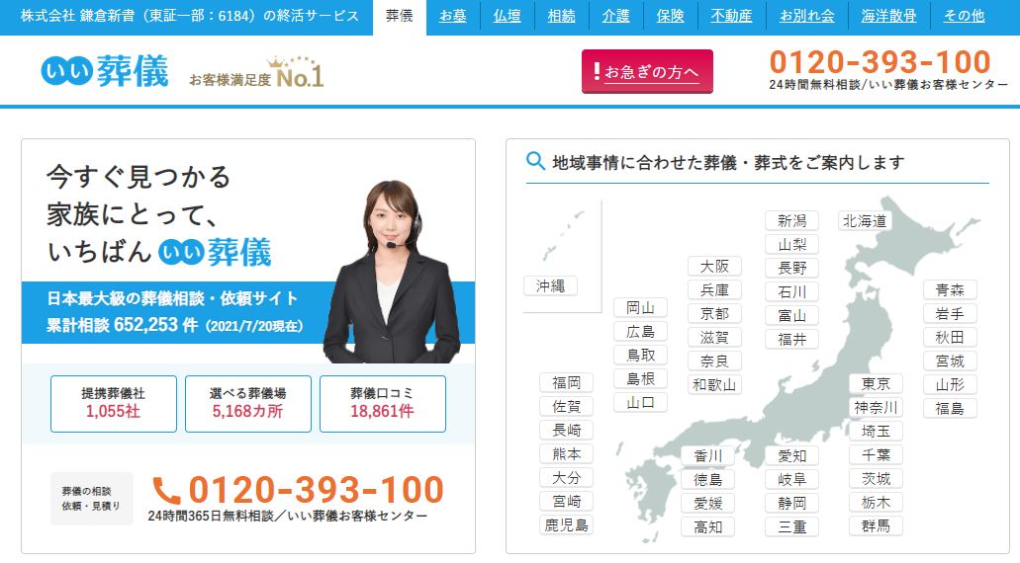
Task: Select 新潟 prefecture
Action: pyautogui.click(x=791, y=221)
